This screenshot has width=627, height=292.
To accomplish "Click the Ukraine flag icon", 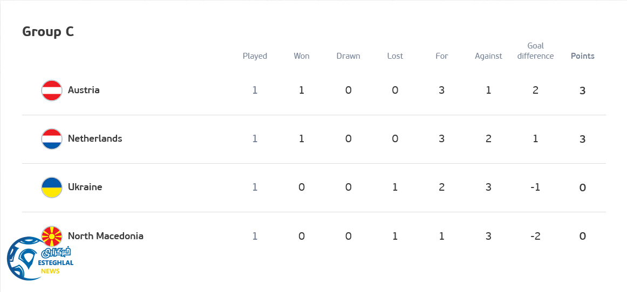I will click(52, 187).
